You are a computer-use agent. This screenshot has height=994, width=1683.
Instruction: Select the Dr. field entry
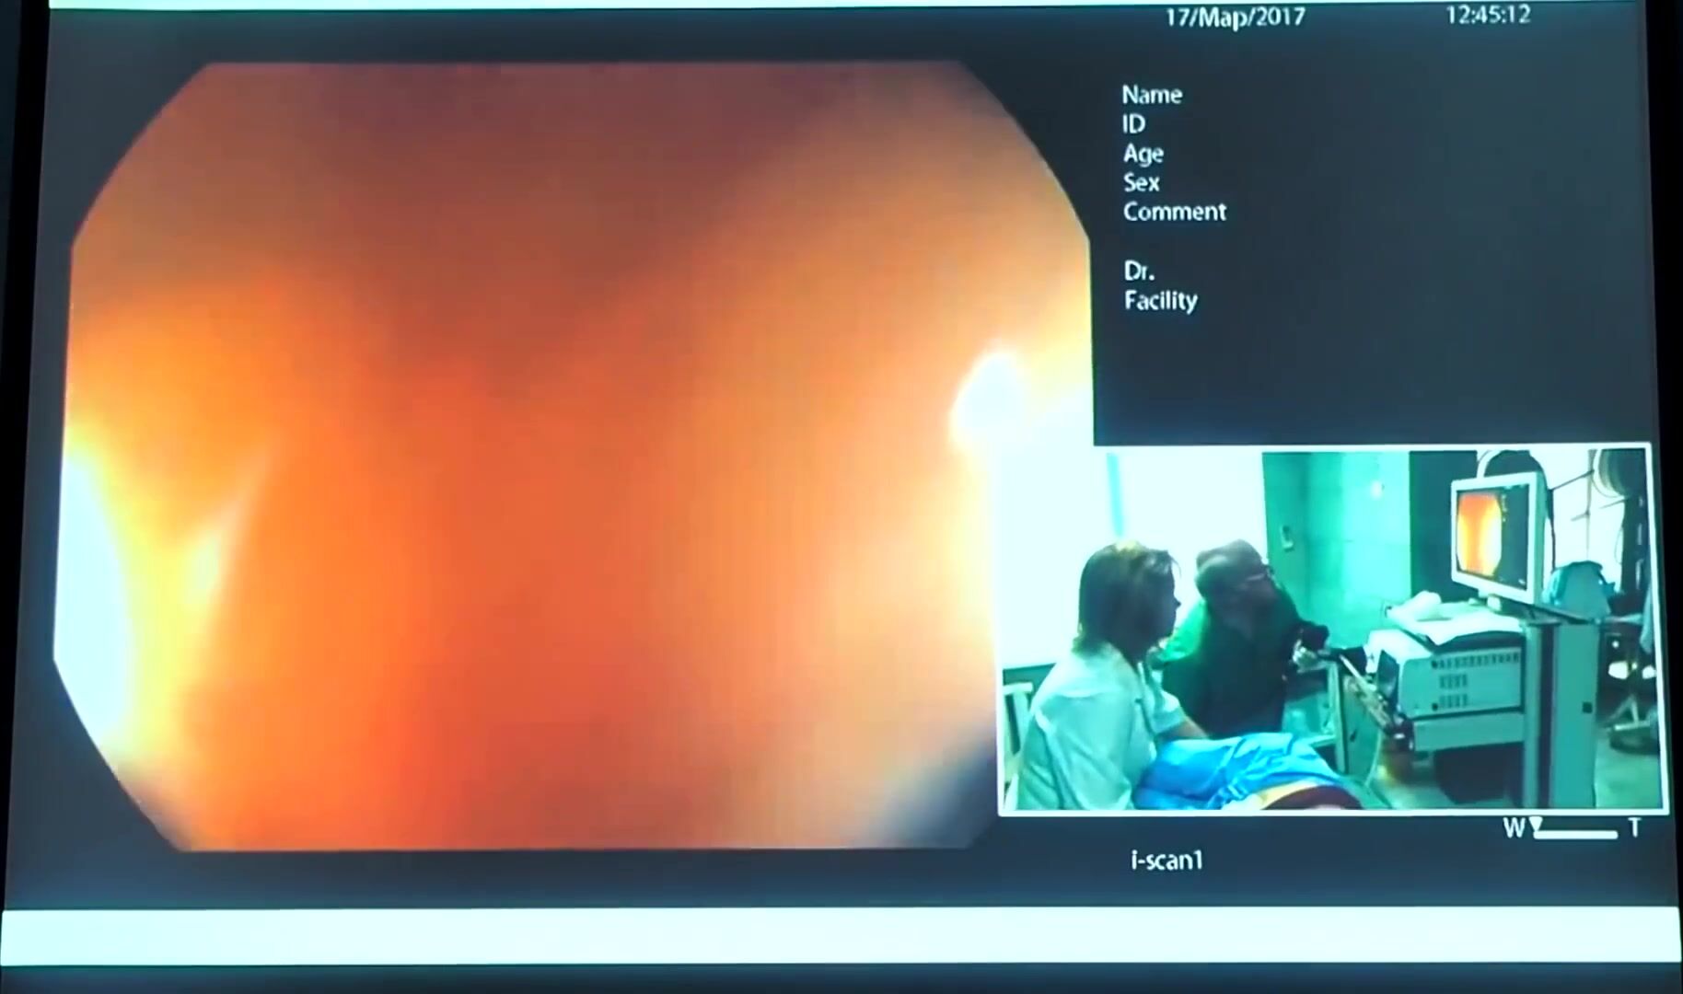1138,272
